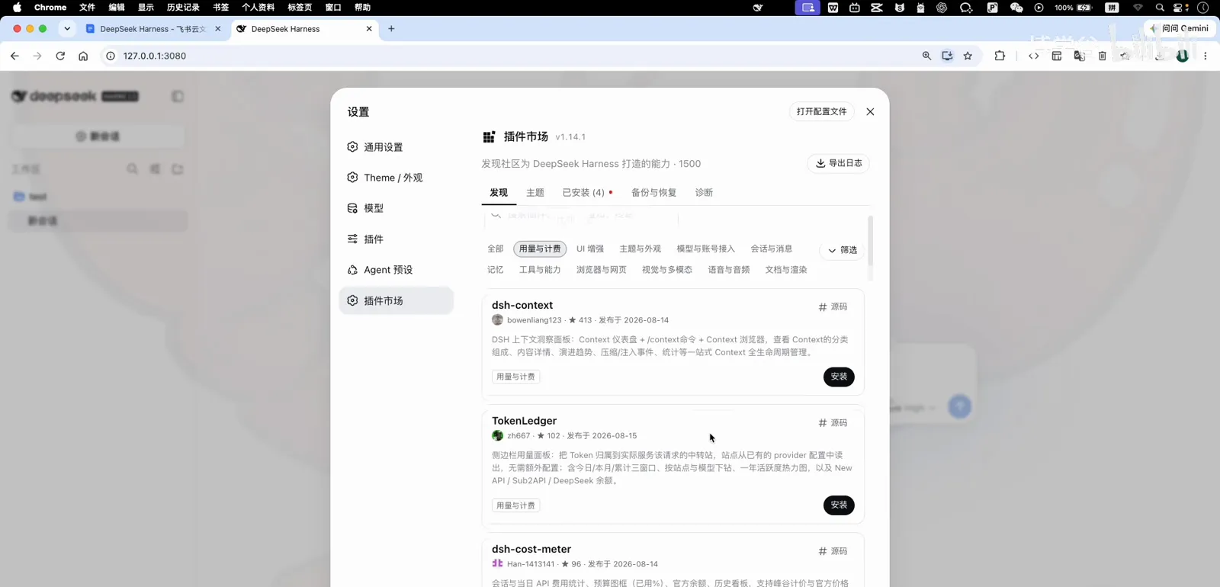Open the 问问 Gemini button
1220x587 pixels.
pos(1179,28)
